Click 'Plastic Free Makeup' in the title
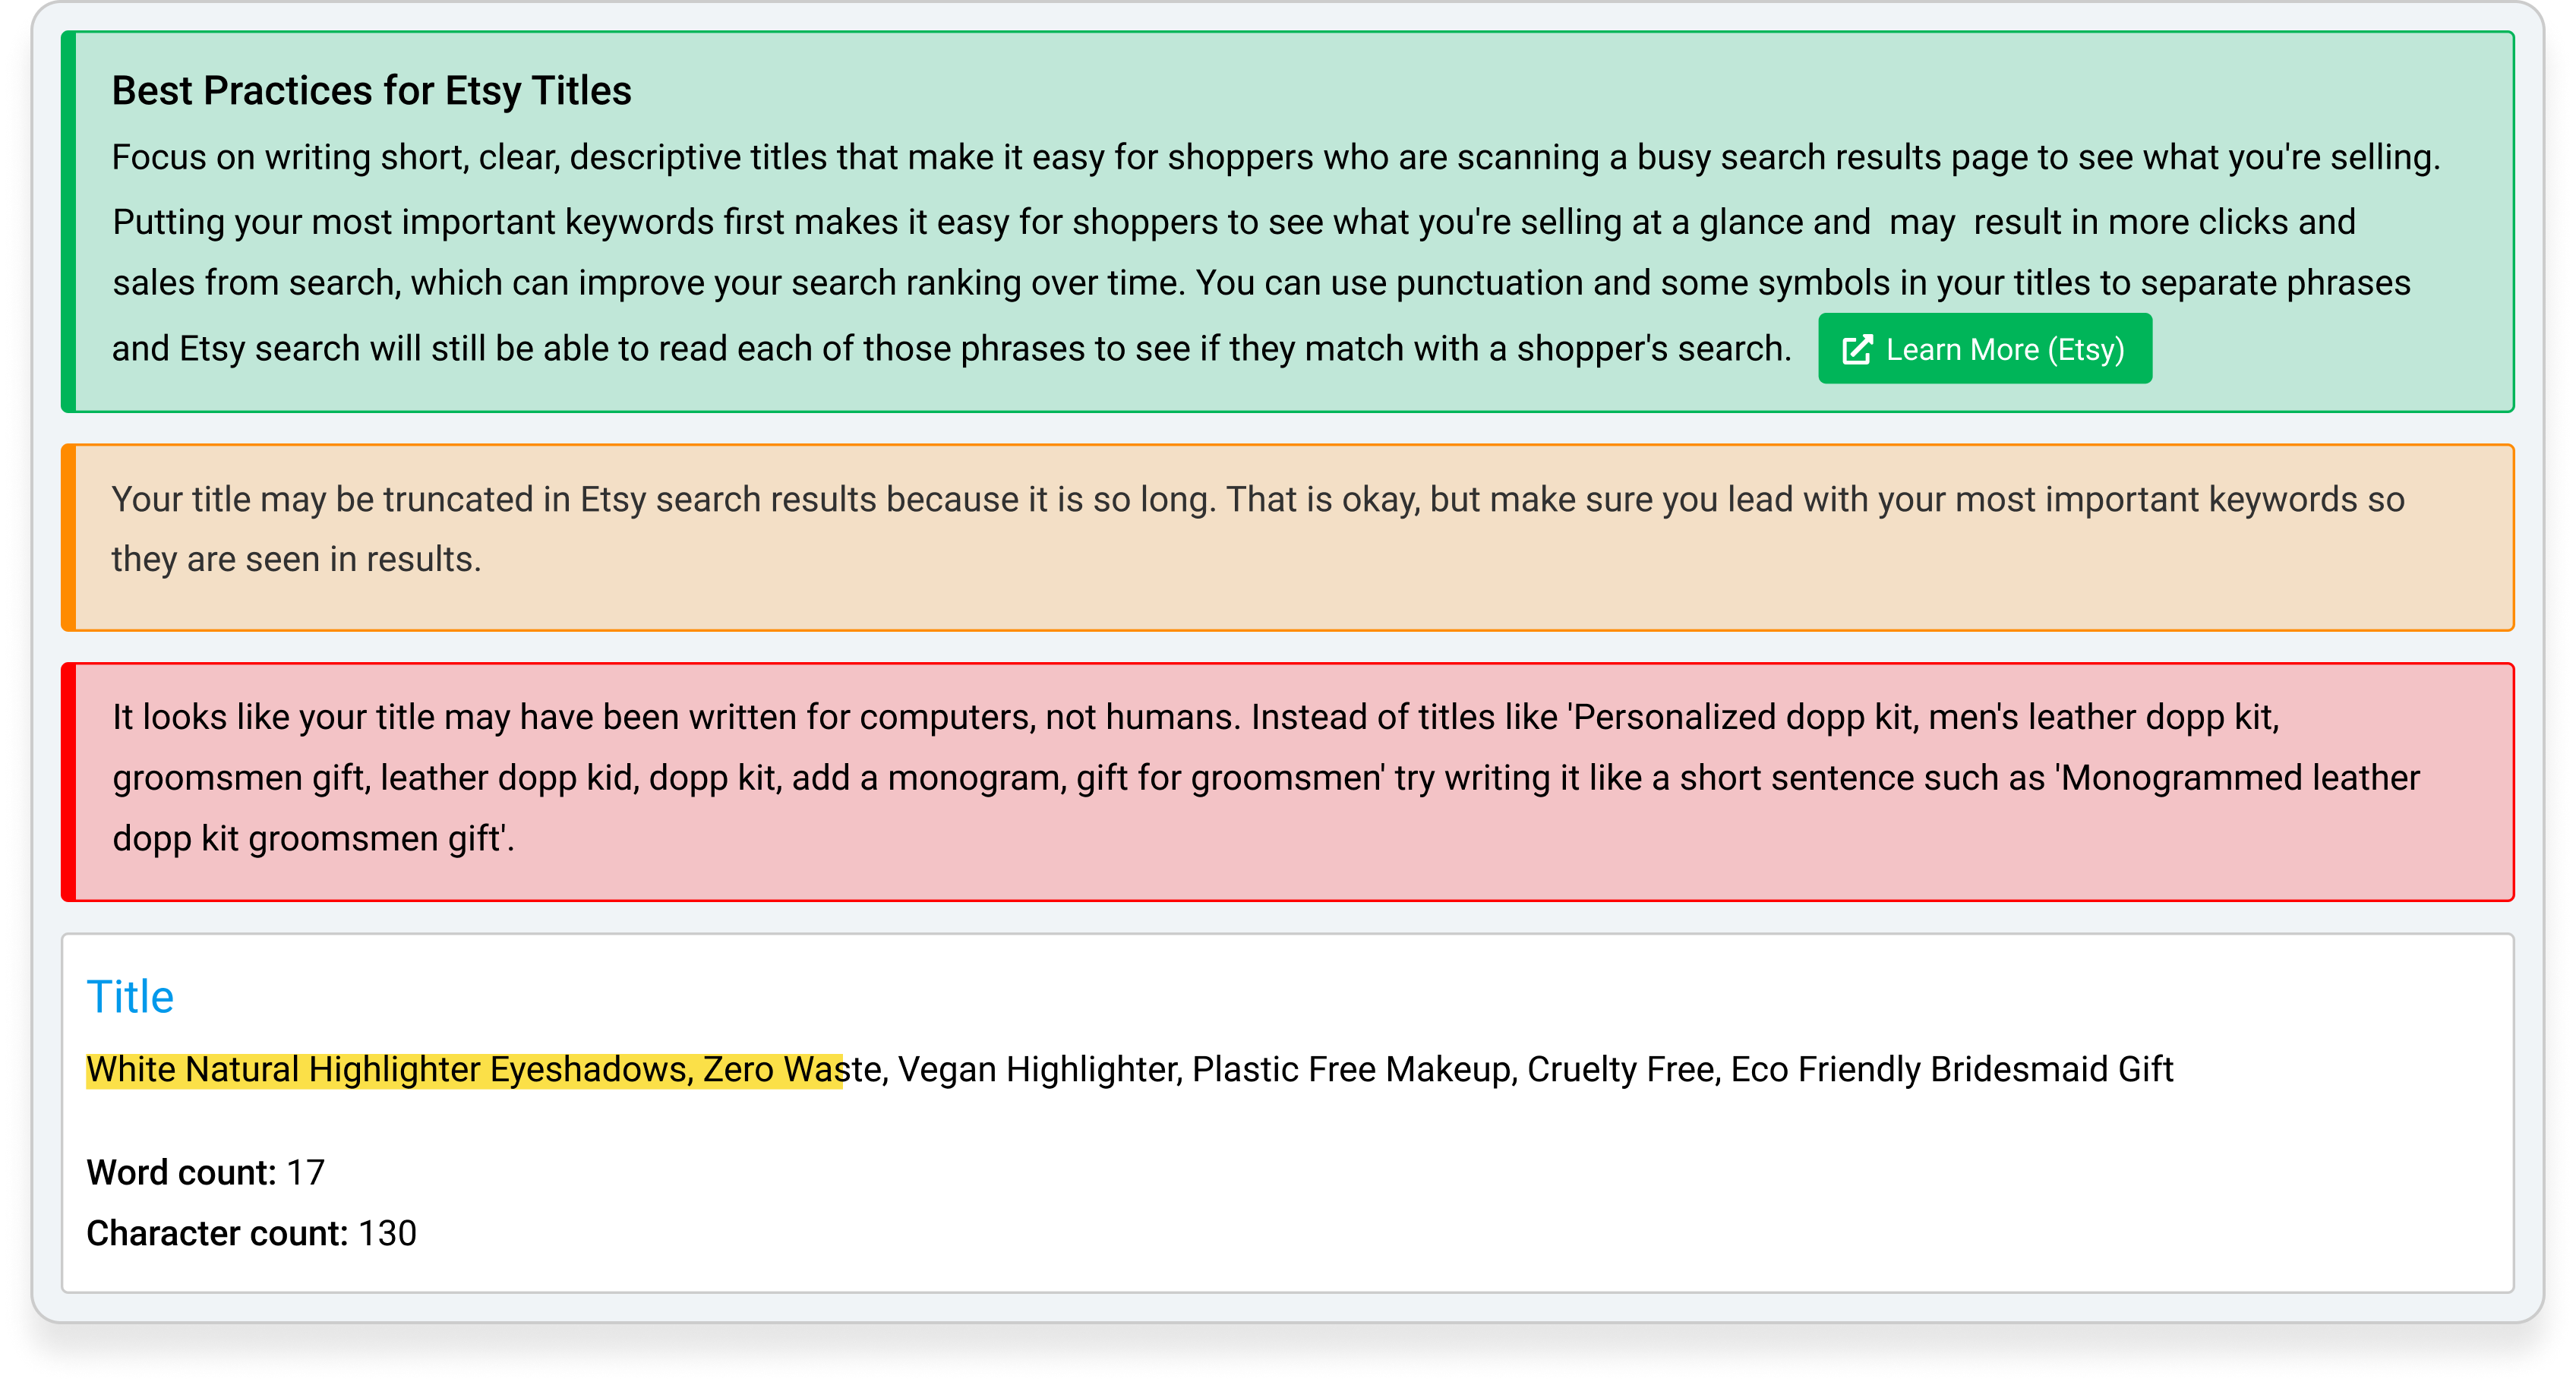Screen dimensions: 2576x1385 [1351, 1070]
